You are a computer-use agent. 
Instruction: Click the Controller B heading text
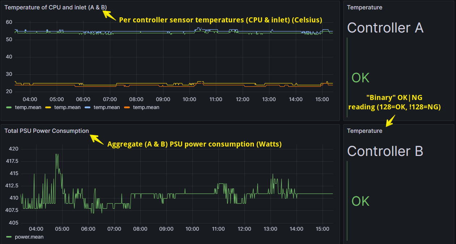(385, 151)
